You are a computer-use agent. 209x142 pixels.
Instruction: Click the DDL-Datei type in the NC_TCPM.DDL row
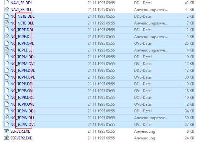coord(143,57)
